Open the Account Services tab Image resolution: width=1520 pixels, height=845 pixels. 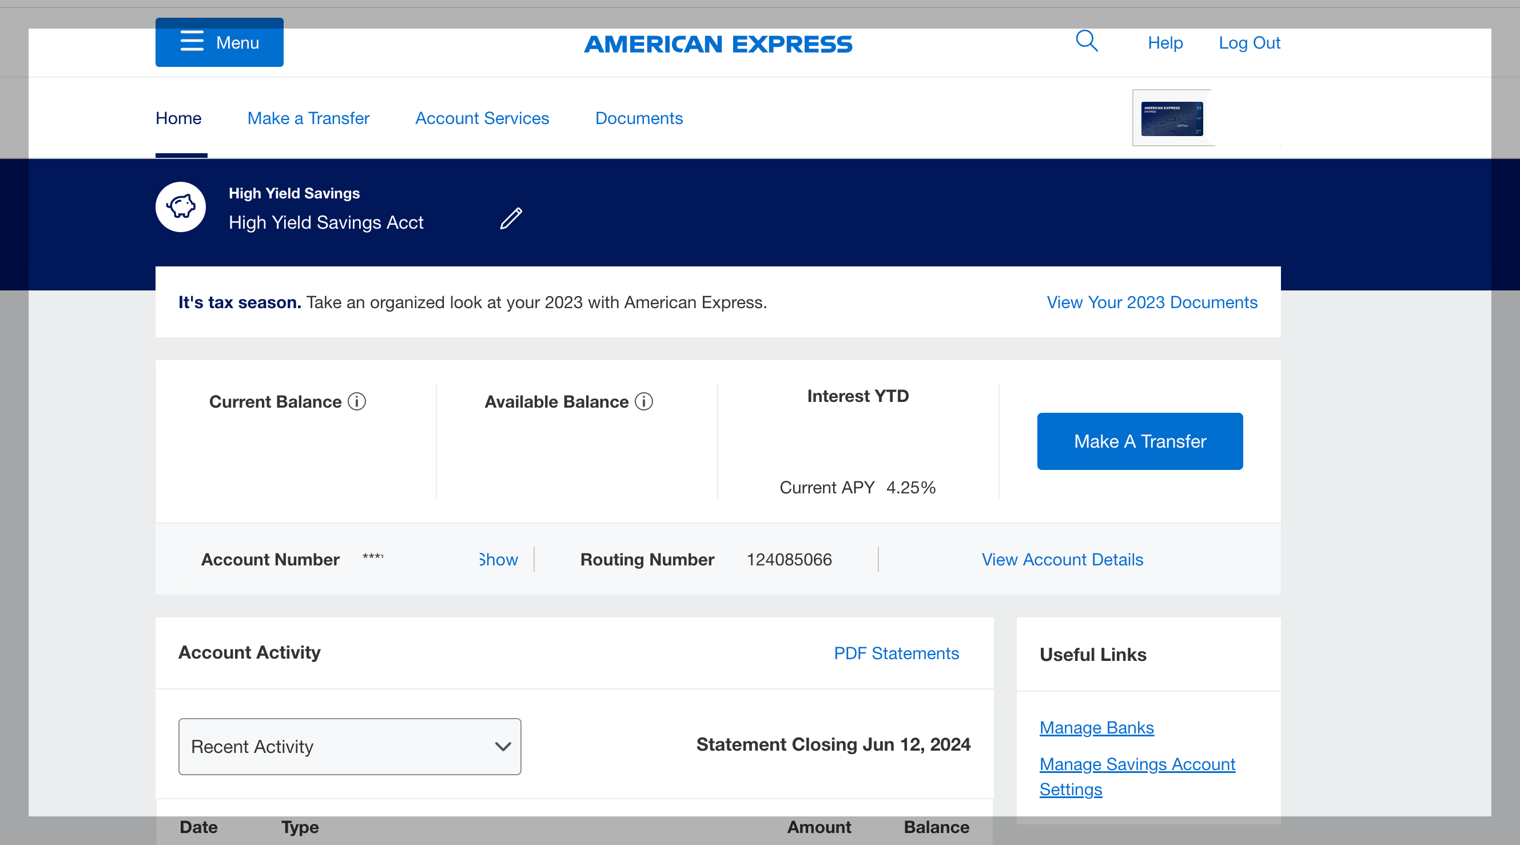pyautogui.click(x=482, y=118)
